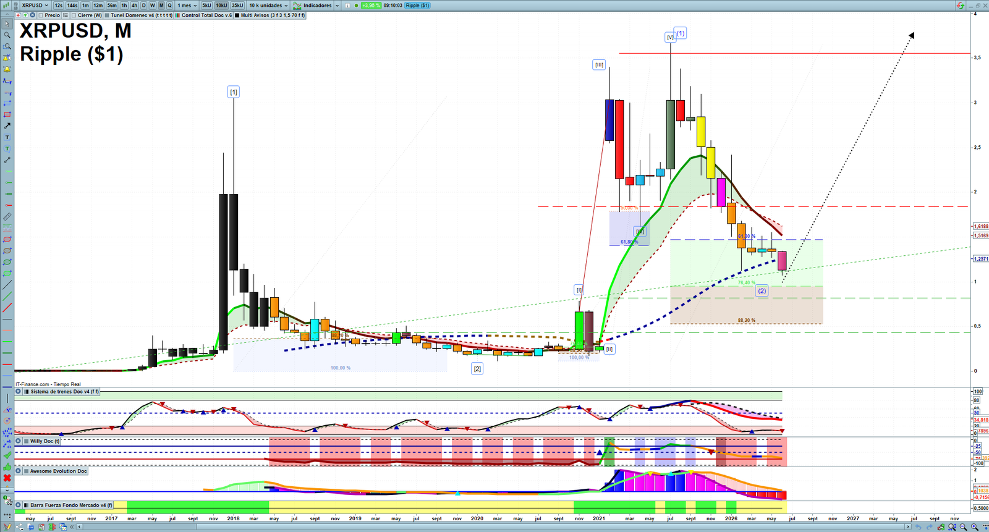Click the zoom out magnifier bottom right

pos(963,527)
